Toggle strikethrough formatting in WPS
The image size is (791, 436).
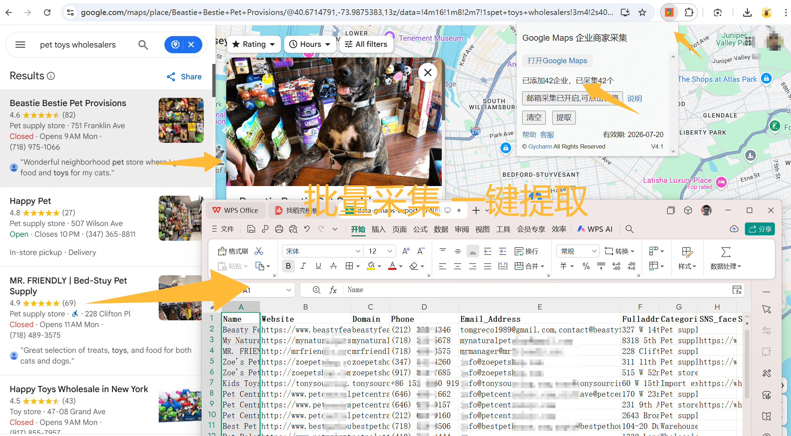coord(333,266)
